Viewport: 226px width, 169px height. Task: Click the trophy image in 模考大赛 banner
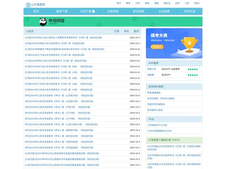pyautogui.click(x=189, y=45)
